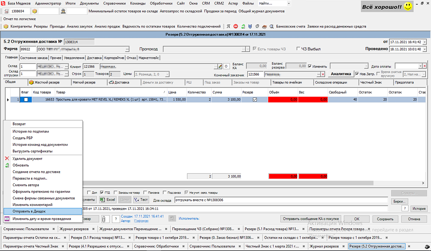Toggle the ЧЗ Выбыл checkbox
Screen dimensions: 431x251
pyautogui.click(x=298, y=49)
